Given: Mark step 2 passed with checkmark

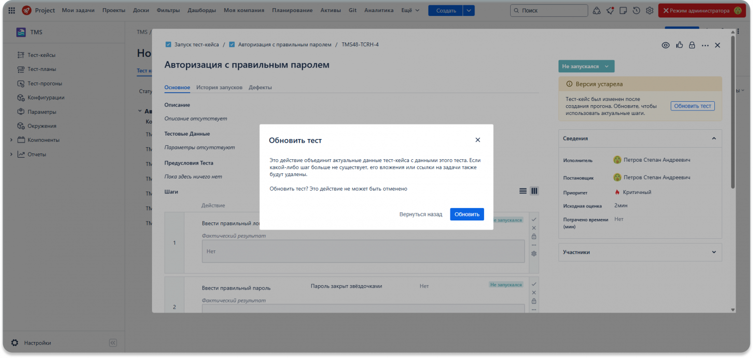Looking at the screenshot, I should [534, 284].
